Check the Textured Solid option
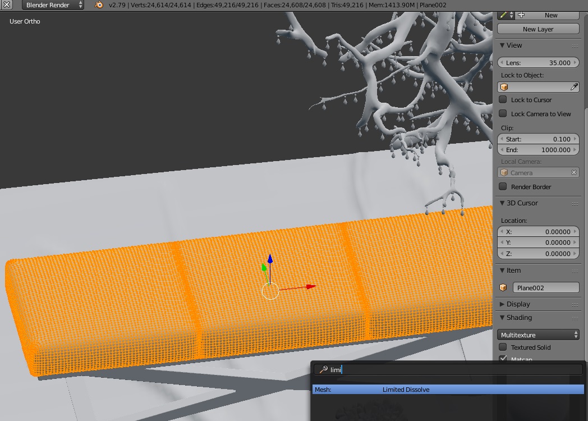 click(503, 347)
